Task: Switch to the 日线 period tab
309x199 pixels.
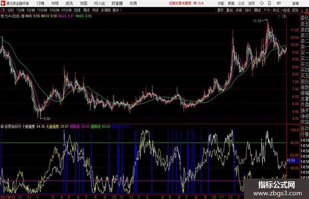Action: tap(77, 10)
